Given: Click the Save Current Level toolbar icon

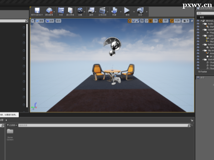Looking at the screenshot, I should [x=37, y=11].
